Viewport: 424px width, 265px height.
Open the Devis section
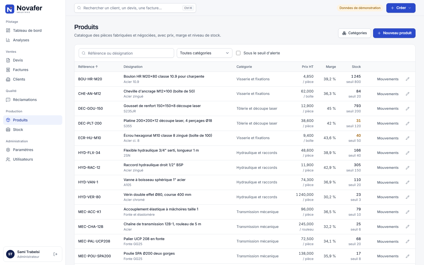click(33, 60)
